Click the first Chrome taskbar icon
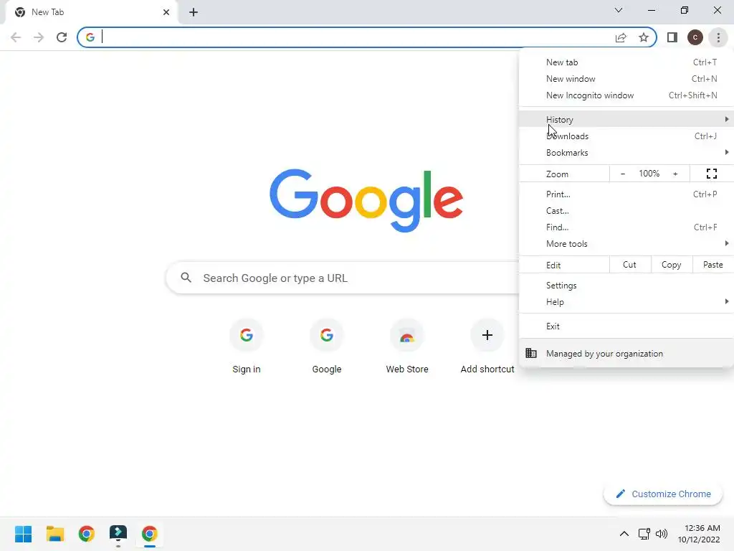This screenshot has width=734, height=551. pos(87,534)
